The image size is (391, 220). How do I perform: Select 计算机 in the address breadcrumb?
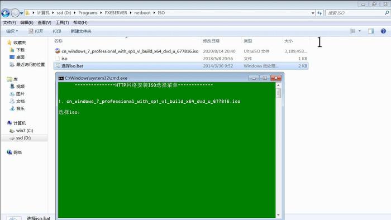click(x=43, y=13)
